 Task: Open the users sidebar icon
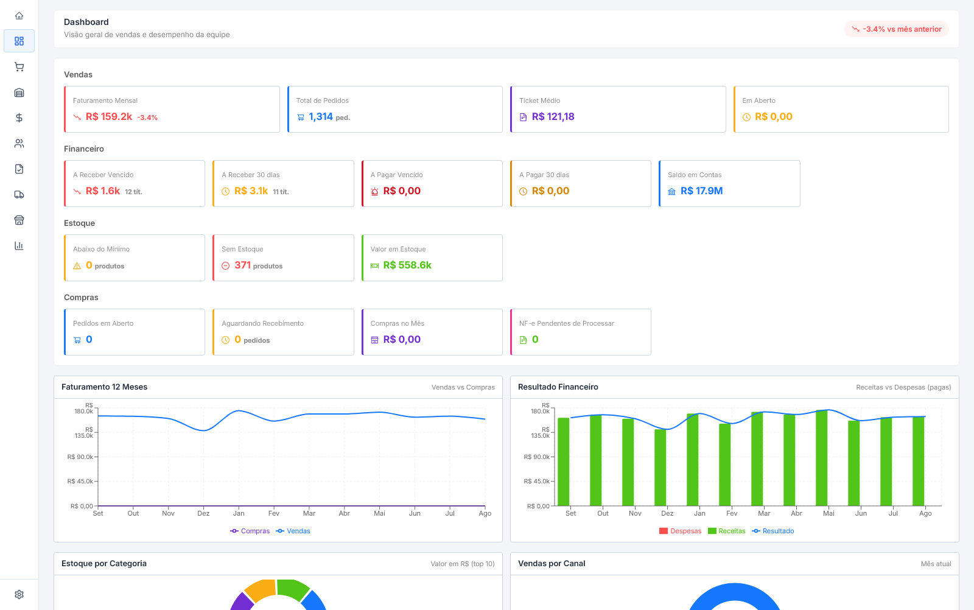tap(19, 144)
